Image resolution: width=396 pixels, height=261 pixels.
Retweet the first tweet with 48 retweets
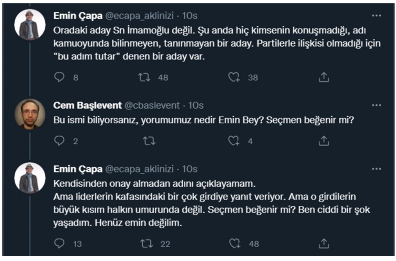point(144,77)
